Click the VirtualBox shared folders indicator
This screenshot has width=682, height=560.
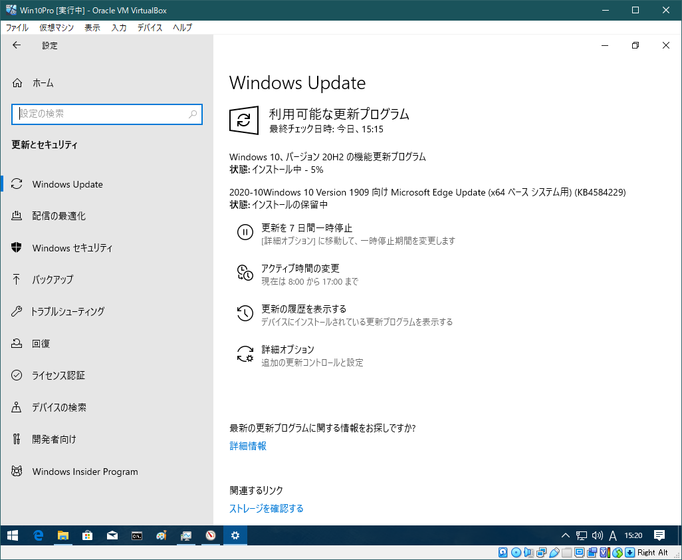tap(566, 553)
